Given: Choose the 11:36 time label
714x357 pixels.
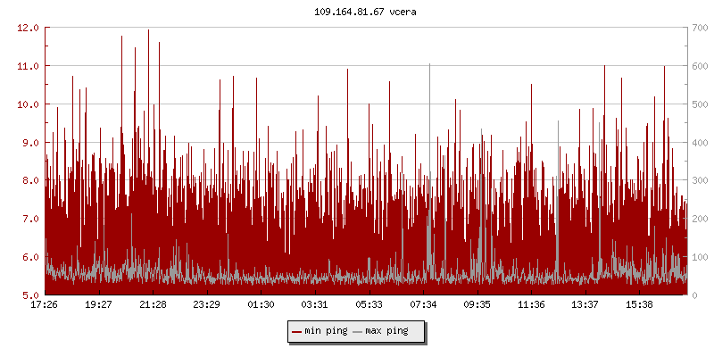Looking at the screenshot, I should 531,305.
